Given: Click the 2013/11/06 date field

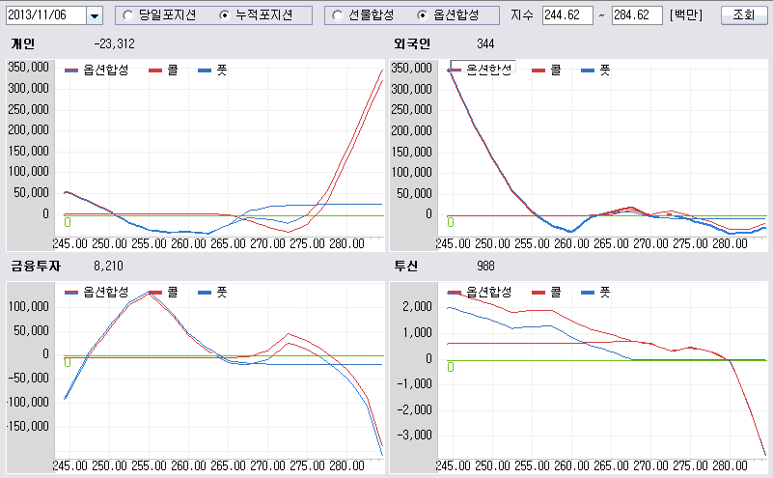Looking at the screenshot, I should click(x=45, y=15).
